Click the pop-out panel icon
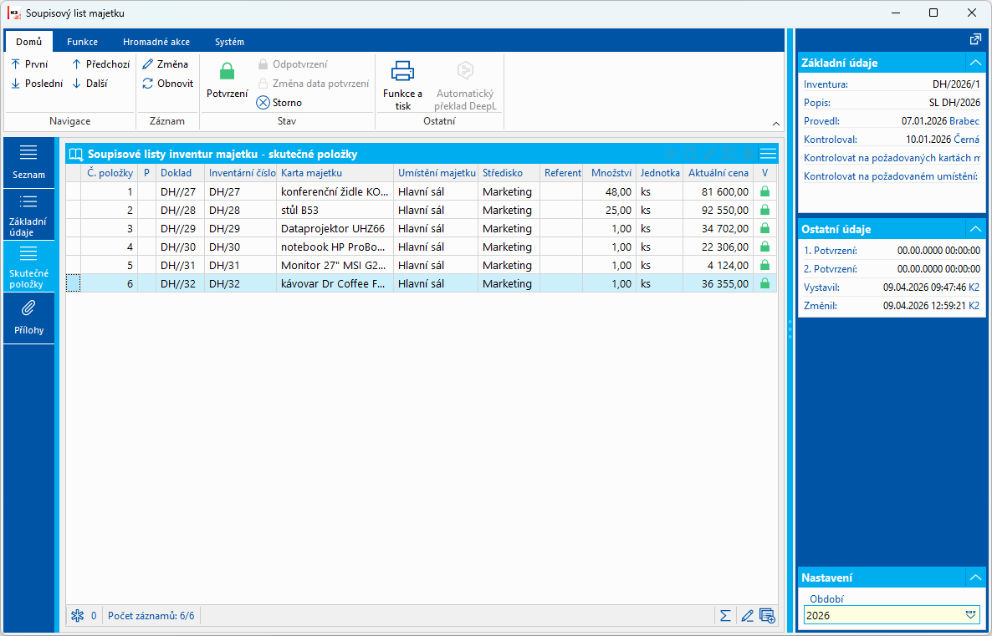Viewport: 992px width, 636px height. 975,39
